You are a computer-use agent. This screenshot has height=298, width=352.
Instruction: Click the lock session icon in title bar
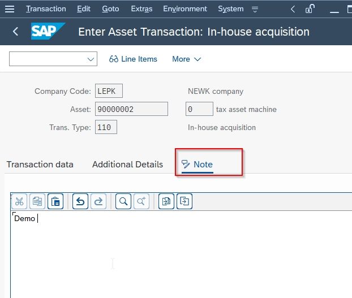point(310,9)
